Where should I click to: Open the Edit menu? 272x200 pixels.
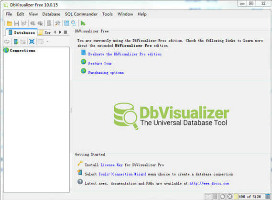[x=20, y=14]
